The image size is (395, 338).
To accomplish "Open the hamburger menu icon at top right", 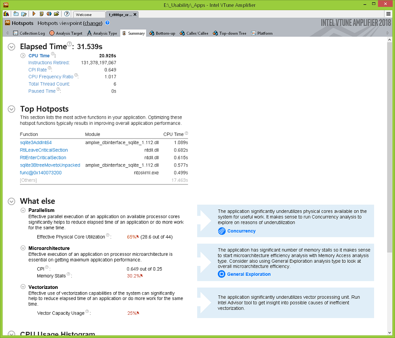I will coord(388,14).
